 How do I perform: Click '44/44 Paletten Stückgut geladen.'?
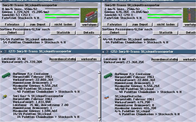(x=130, y=39)
